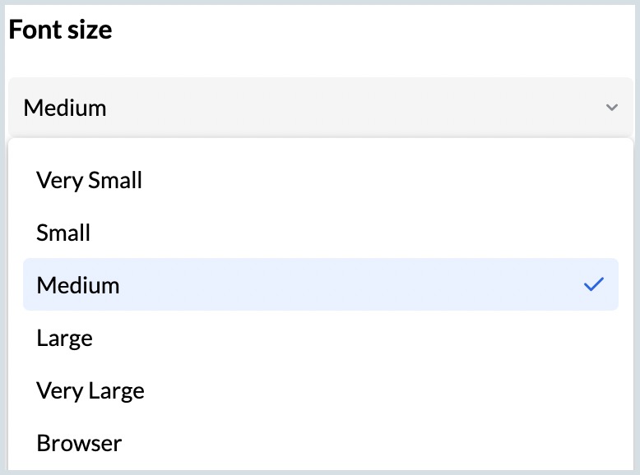
Task: Keep Medium by clicking its highlighted row
Action: tap(320, 285)
